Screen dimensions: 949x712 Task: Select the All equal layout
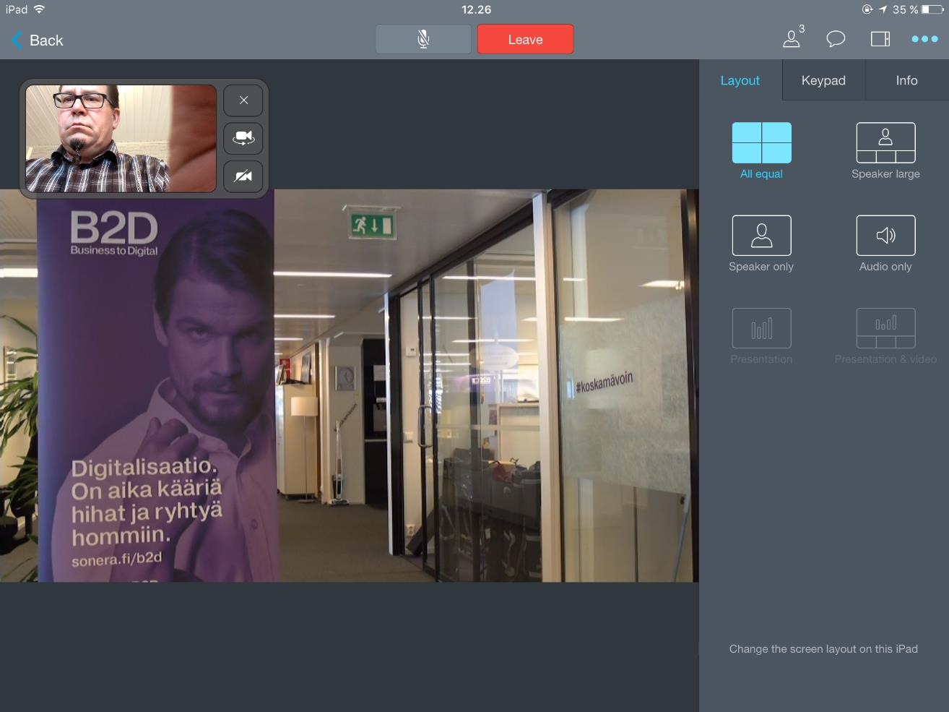(x=761, y=142)
